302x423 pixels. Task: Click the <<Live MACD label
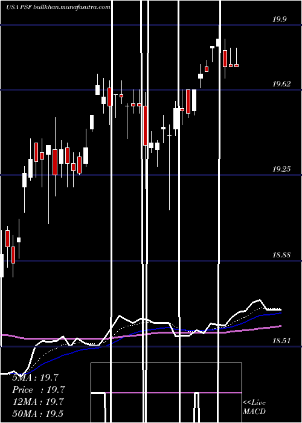coord(254,407)
